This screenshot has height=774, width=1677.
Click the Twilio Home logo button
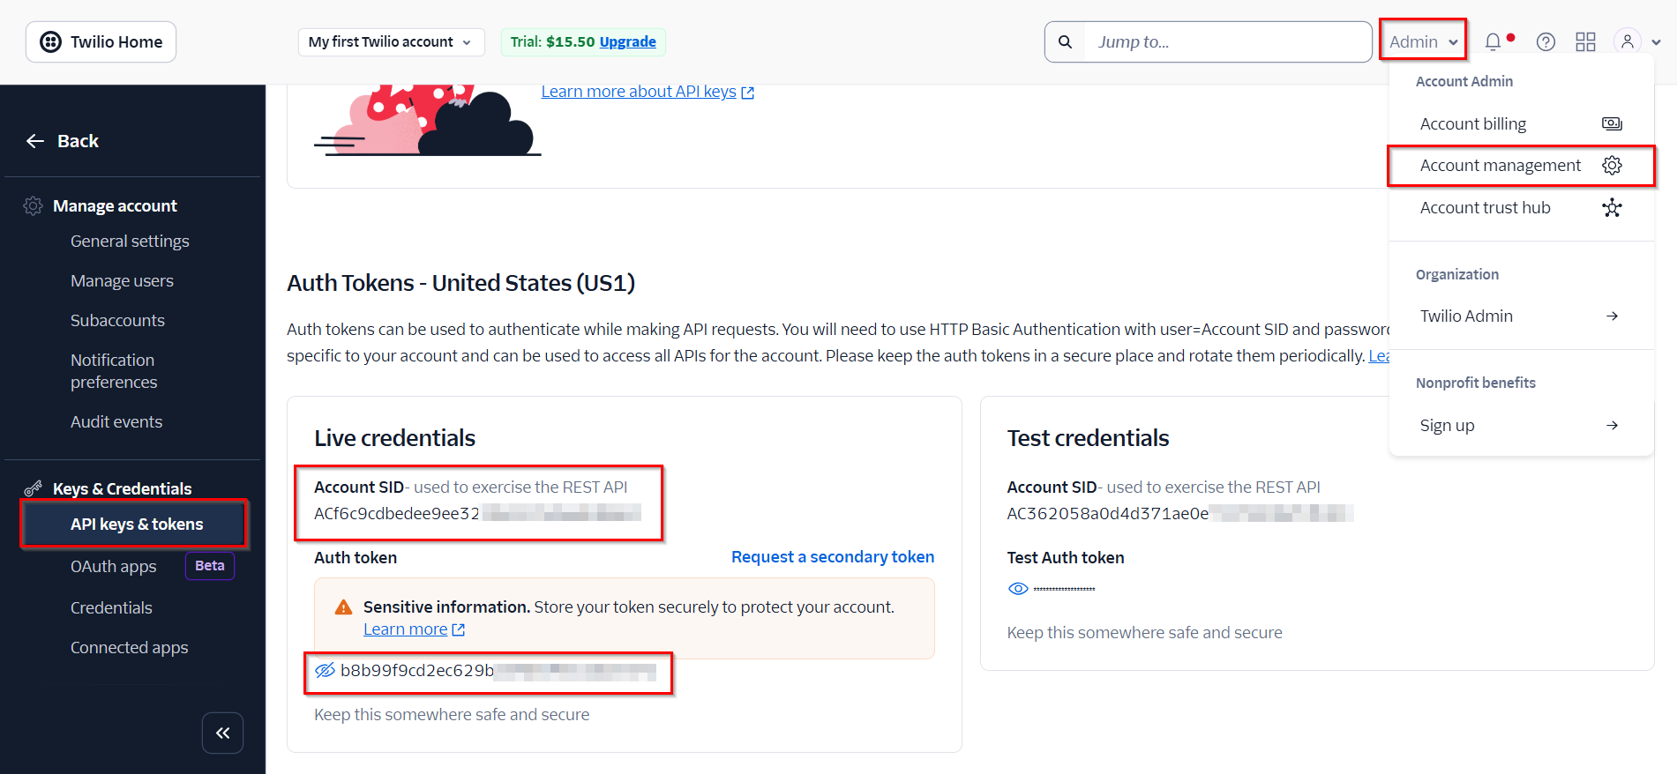(101, 41)
